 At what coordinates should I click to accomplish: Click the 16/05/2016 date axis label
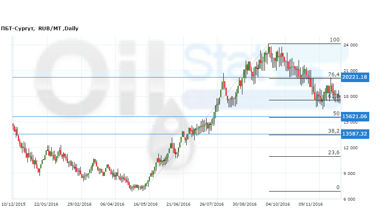click(146, 204)
